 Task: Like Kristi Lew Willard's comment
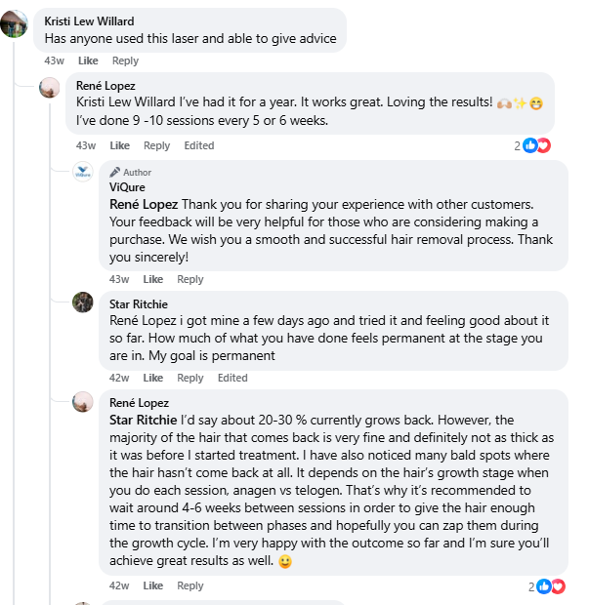[x=88, y=60]
